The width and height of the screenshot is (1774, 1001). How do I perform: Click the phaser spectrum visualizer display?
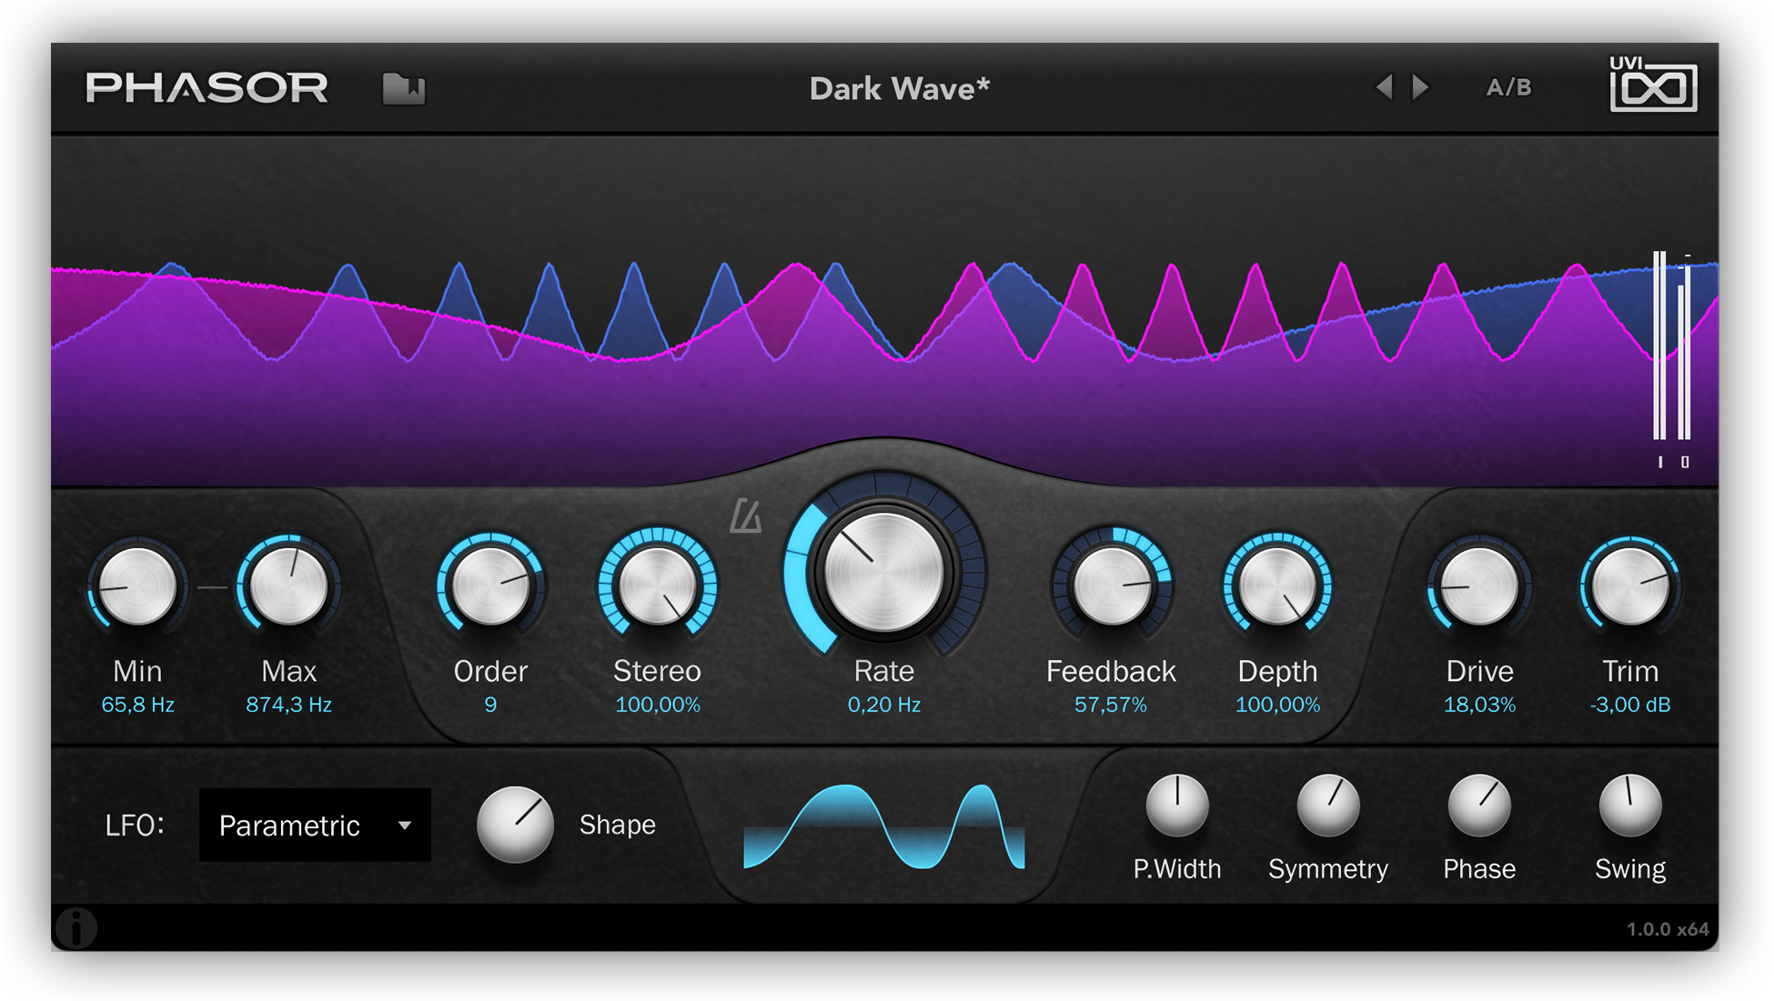[x=883, y=309]
